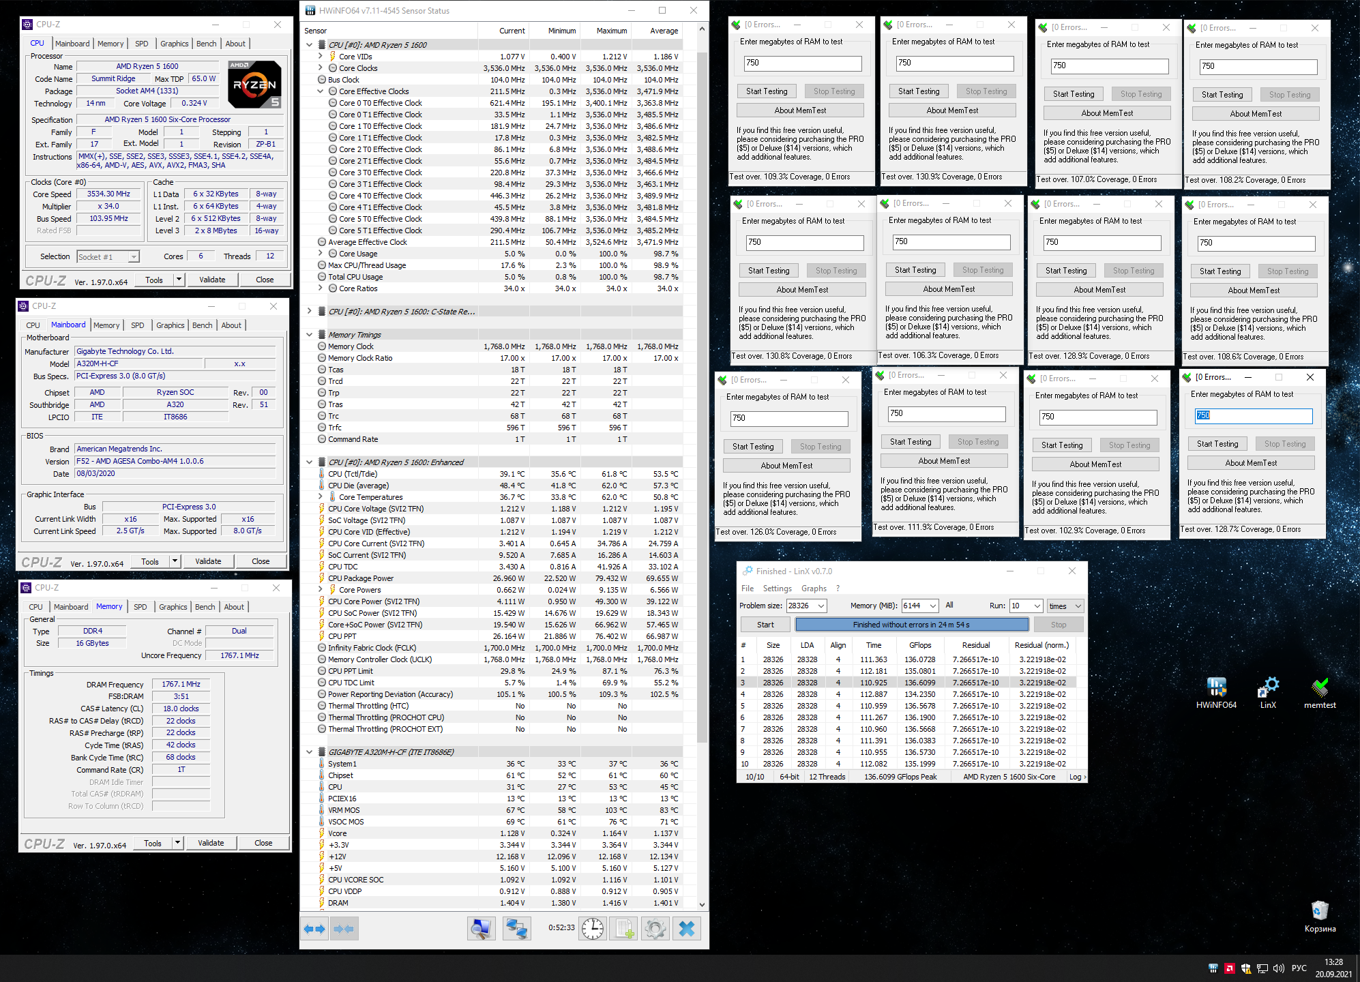The width and height of the screenshot is (1360, 982).
Task: Reset sensor timer via clock icon
Action: pyautogui.click(x=593, y=929)
